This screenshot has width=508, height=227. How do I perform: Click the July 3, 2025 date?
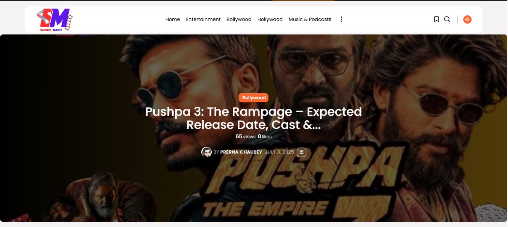(x=279, y=152)
